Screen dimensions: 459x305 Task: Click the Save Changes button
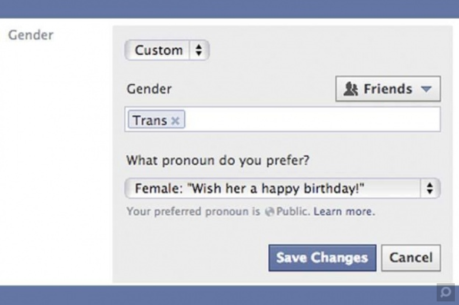tap(322, 258)
